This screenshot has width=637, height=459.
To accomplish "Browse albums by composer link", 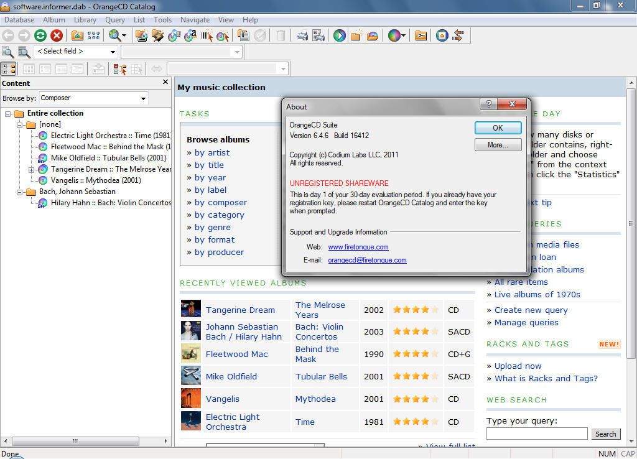I will pos(221,202).
